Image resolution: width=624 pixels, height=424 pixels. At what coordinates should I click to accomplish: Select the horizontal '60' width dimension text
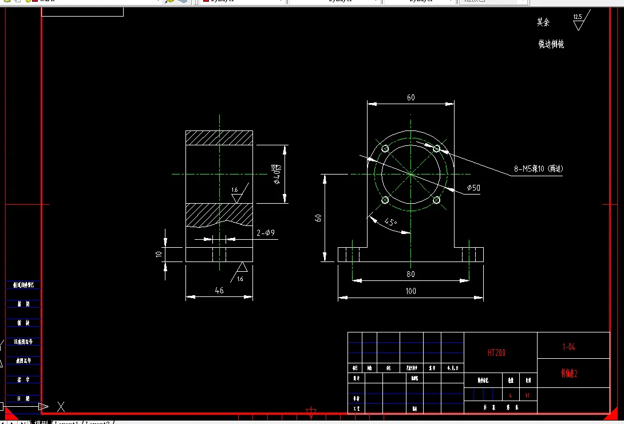coord(410,97)
